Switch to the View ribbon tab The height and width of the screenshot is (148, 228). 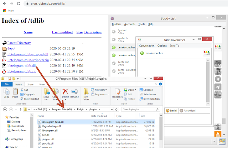(42, 84)
